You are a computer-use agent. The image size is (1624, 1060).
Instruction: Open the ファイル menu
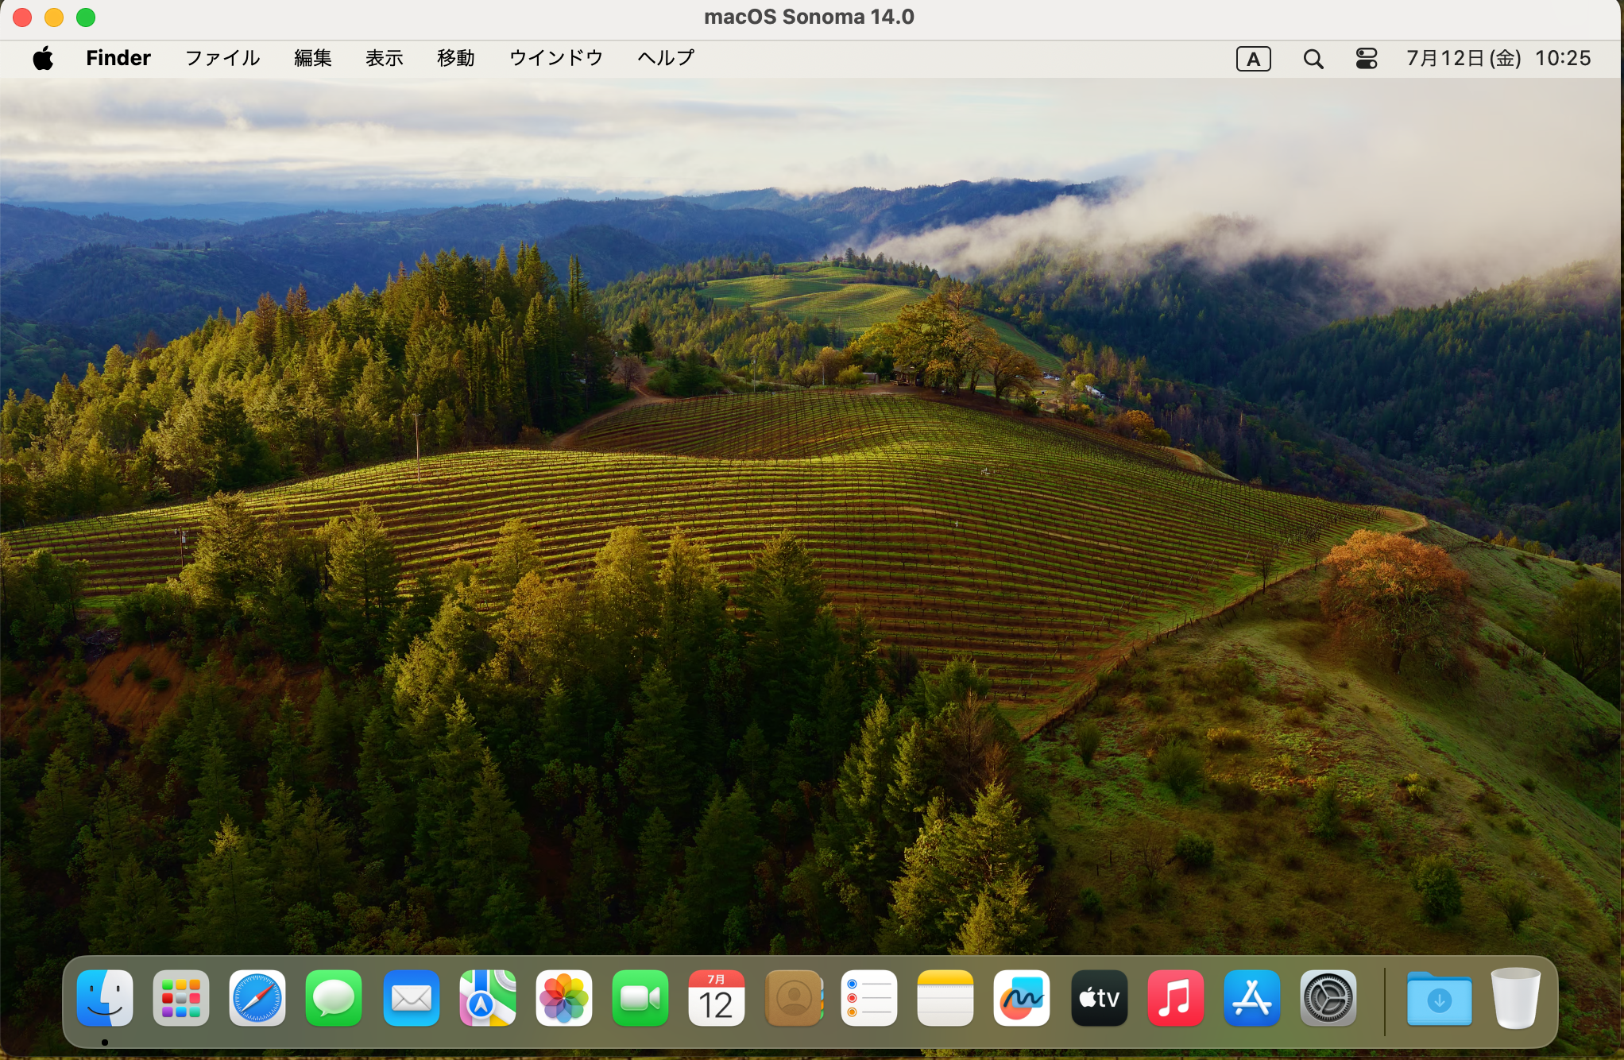click(x=222, y=58)
